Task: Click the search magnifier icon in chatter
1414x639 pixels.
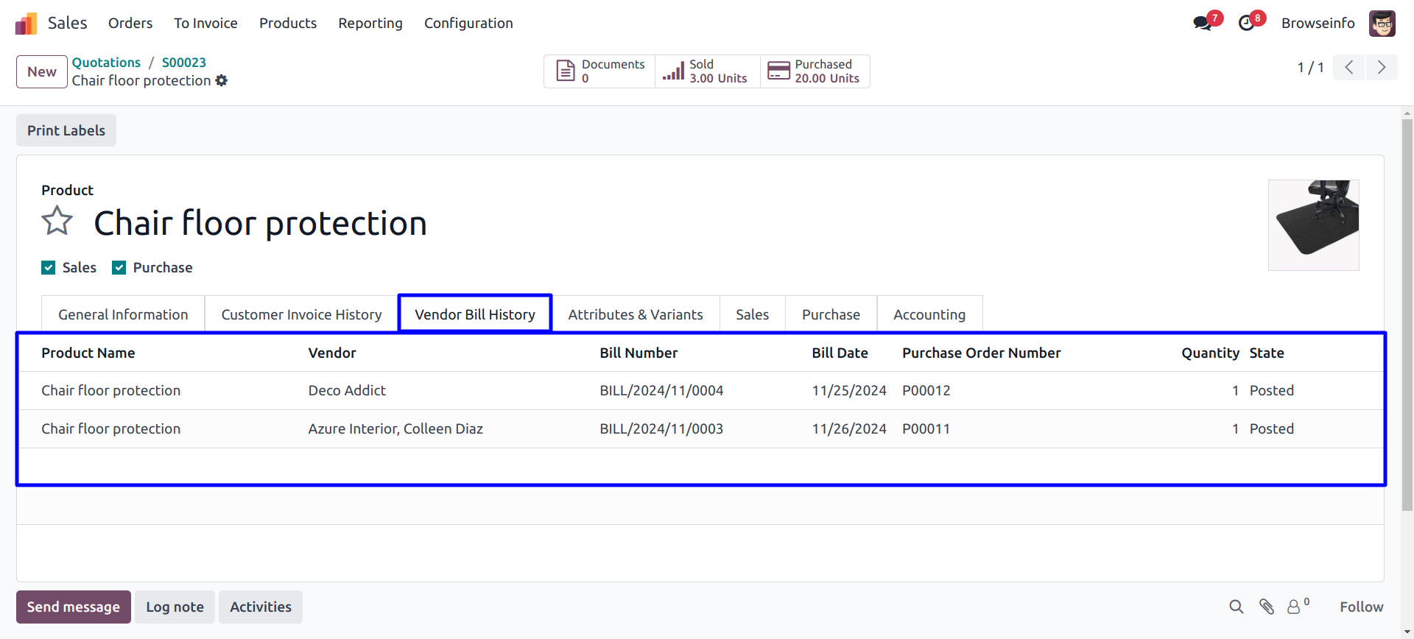Action: (1236, 607)
